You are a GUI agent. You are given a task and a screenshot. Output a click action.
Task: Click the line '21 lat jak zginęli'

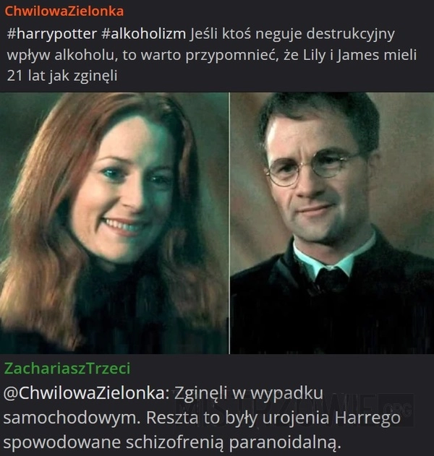point(62,76)
